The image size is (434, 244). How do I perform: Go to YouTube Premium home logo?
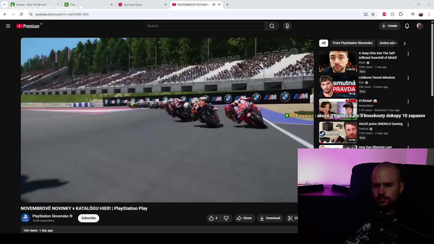(28, 26)
